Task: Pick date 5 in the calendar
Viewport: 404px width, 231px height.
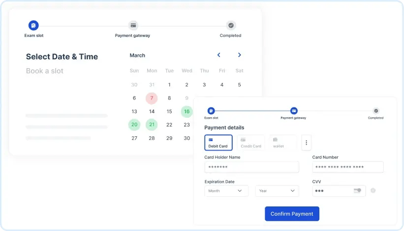Action: 239,85
